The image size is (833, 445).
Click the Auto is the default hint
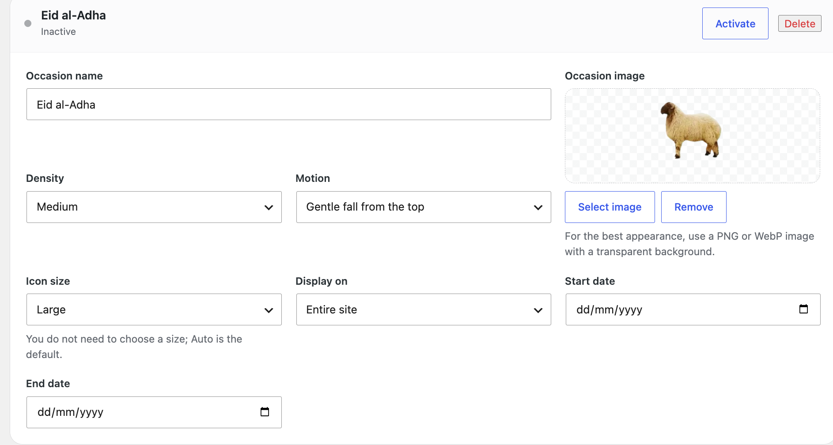tap(134, 347)
